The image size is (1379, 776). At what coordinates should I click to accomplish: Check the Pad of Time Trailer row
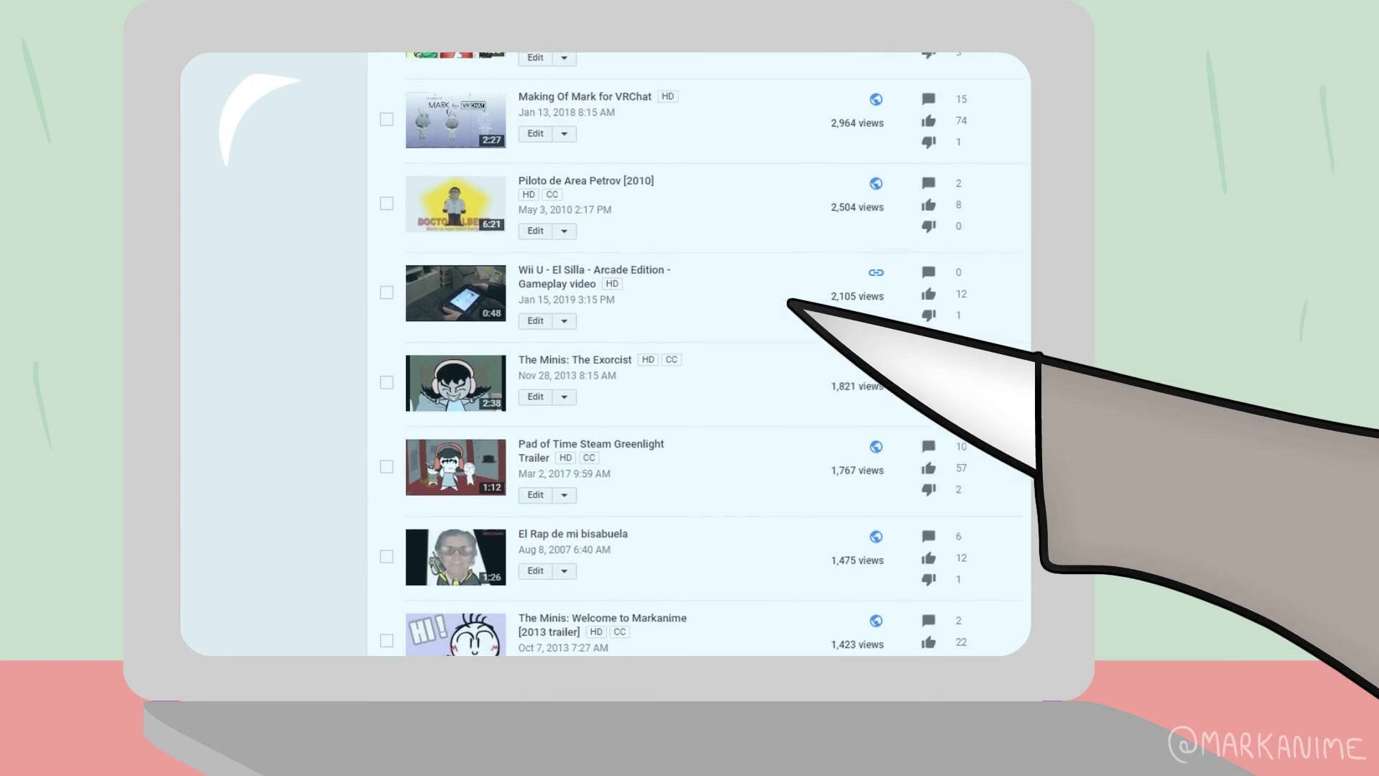point(386,466)
